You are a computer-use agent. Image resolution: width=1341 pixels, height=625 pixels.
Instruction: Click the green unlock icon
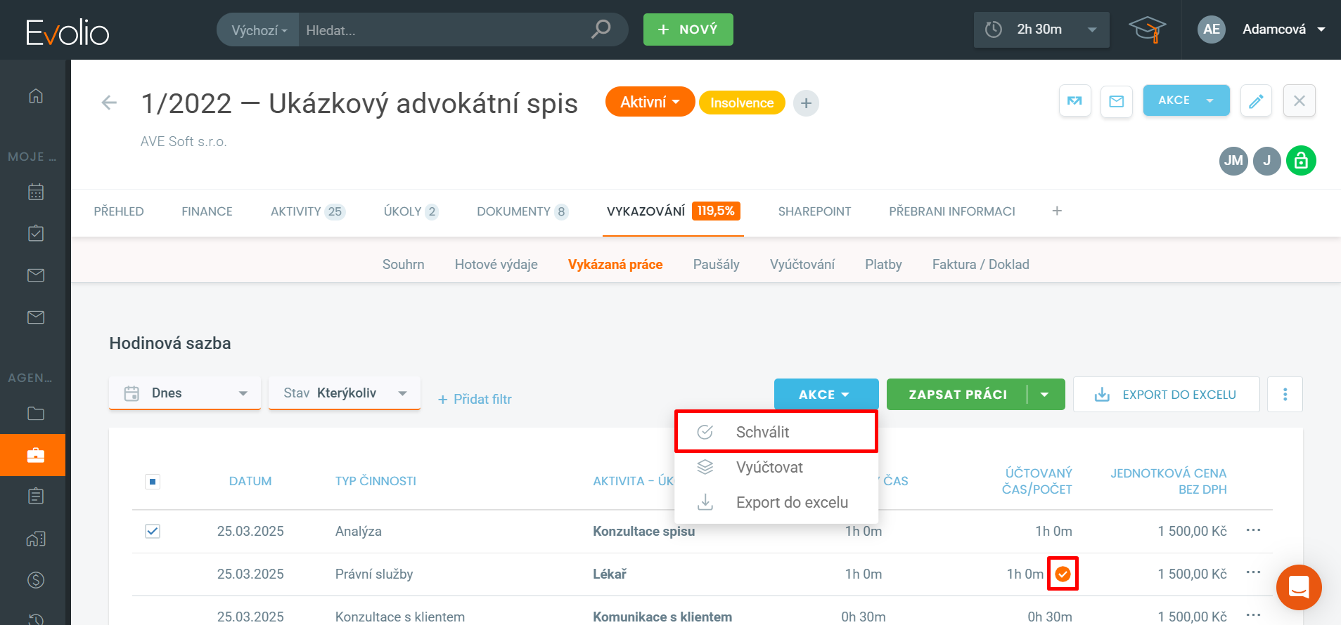[1301, 161]
